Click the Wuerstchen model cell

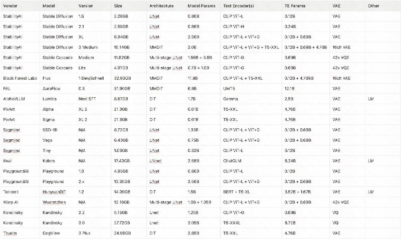click(x=55, y=202)
